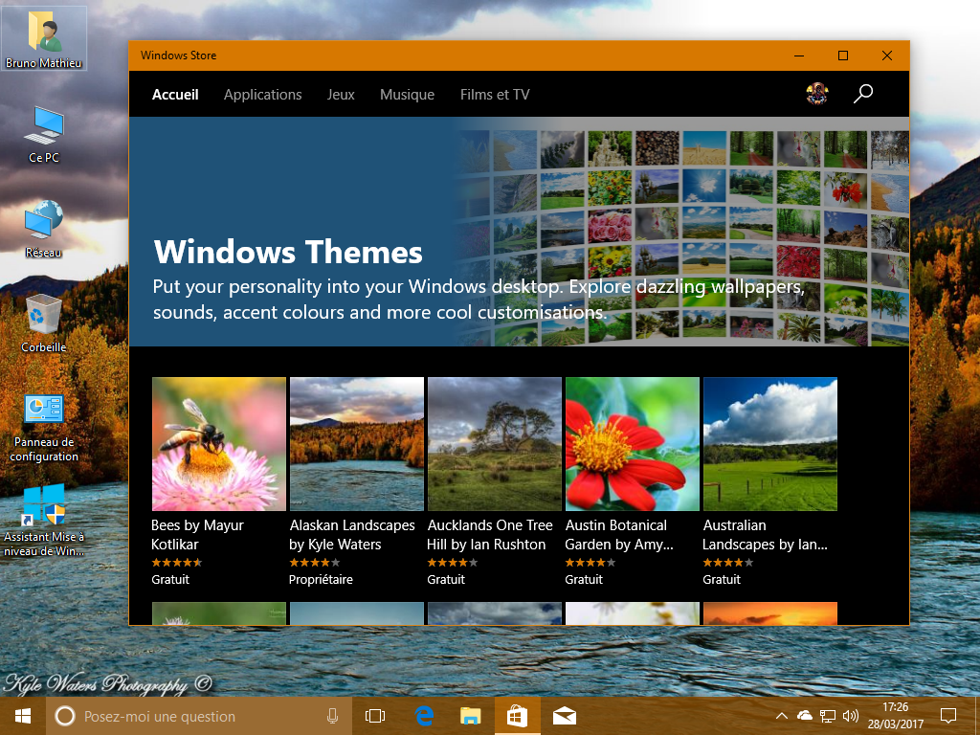Image resolution: width=980 pixels, height=735 pixels.
Task: Click the Alaskan Landscapes by Kyle Waters title
Action: pos(352,534)
